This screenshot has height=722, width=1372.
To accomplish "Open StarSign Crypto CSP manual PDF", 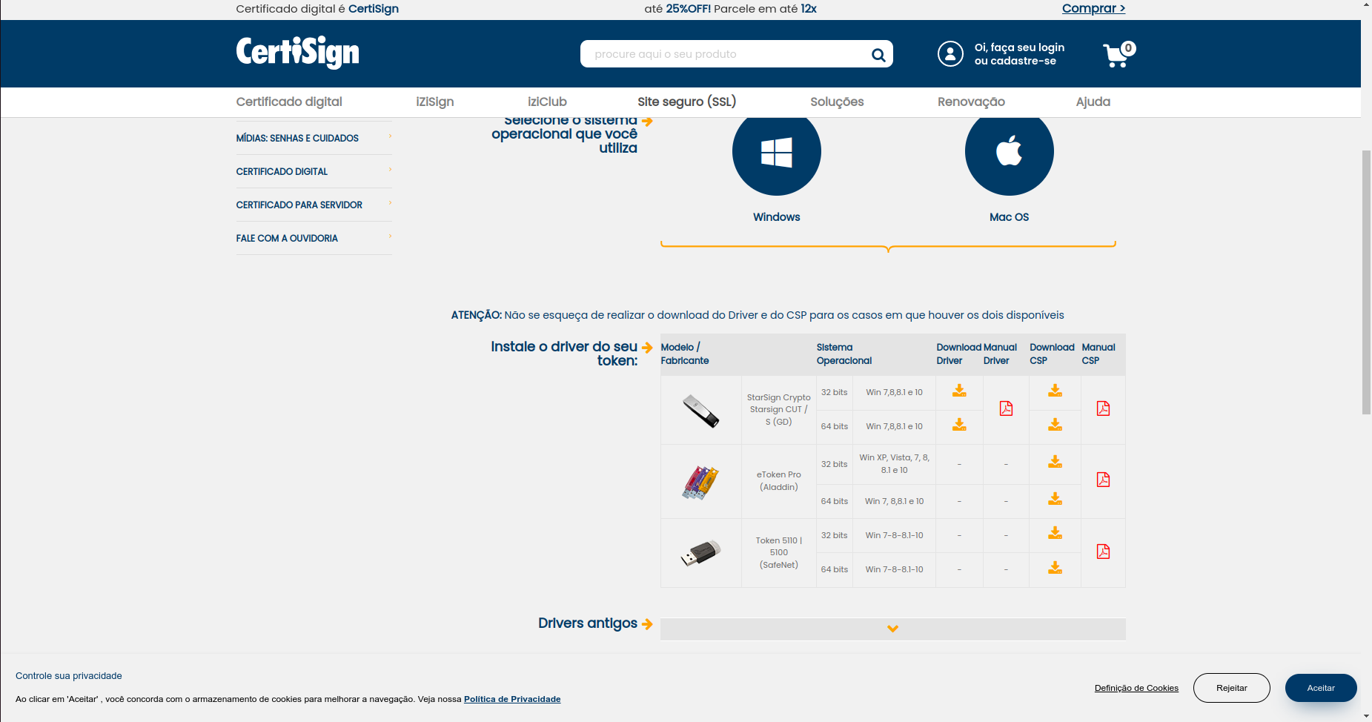I will click(x=1103, y=408).
